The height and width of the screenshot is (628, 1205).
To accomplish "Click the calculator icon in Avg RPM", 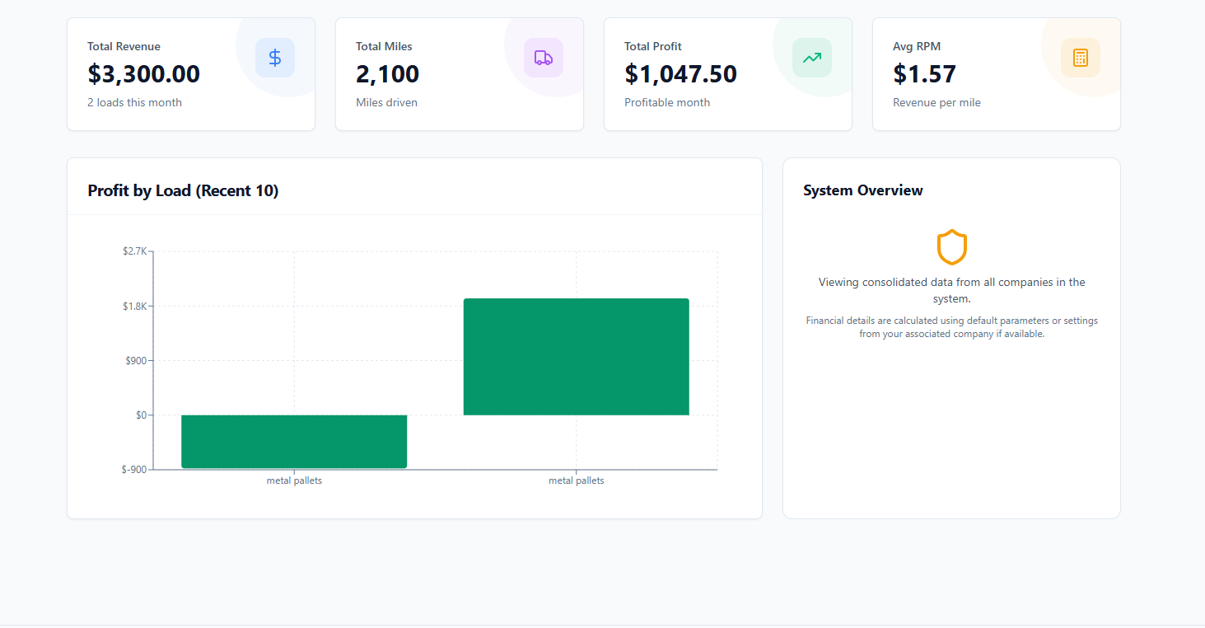I will tap(1081, 58).
